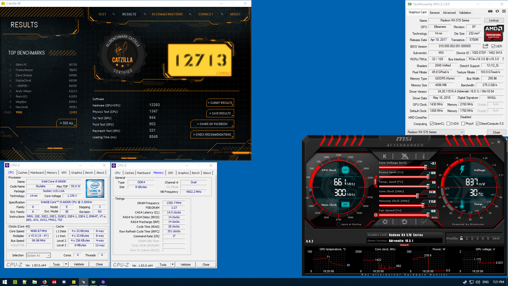Apply Afterburner settings with the checkmark icon

coord(424,222)
